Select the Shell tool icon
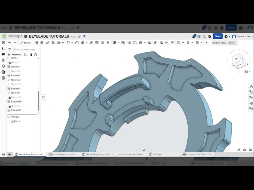 point(97,43)
